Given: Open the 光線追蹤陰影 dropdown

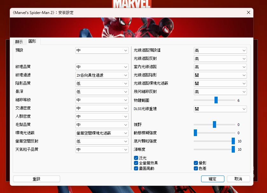Looking at the screenshot, I should 220,75.
